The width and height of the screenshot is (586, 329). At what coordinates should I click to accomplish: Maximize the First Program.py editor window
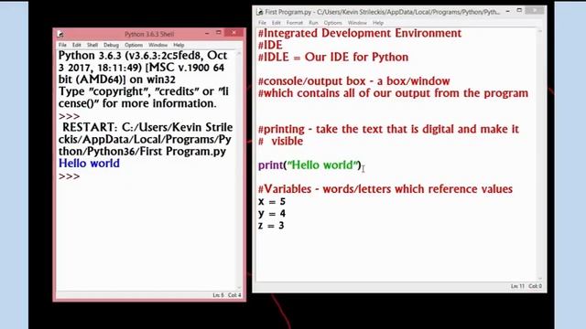(x=519, y=11)
